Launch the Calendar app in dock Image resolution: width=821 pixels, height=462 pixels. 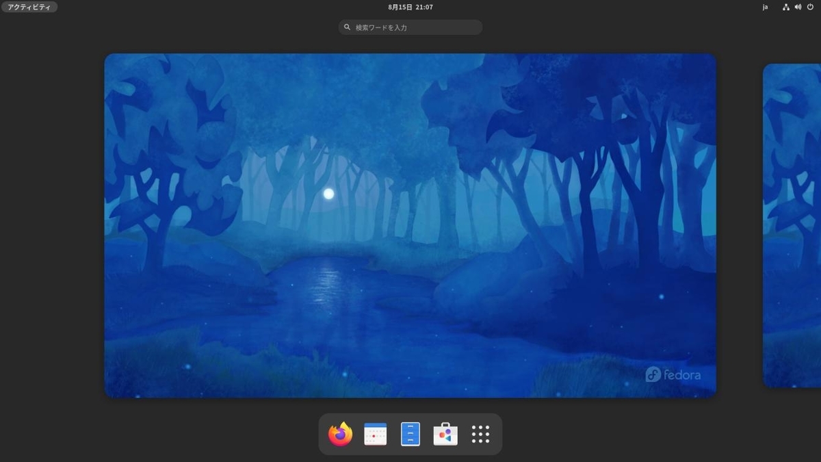coord(375,434)
